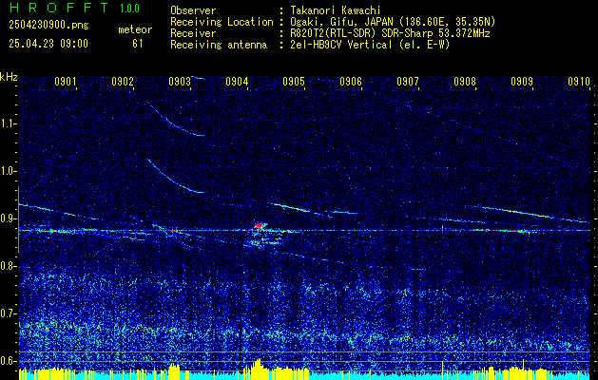Click version number 1.0.0
This screenshot has height=380, width=598.
[129, 8]
